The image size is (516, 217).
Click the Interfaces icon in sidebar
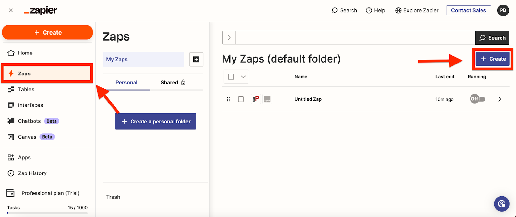(11, 105)
